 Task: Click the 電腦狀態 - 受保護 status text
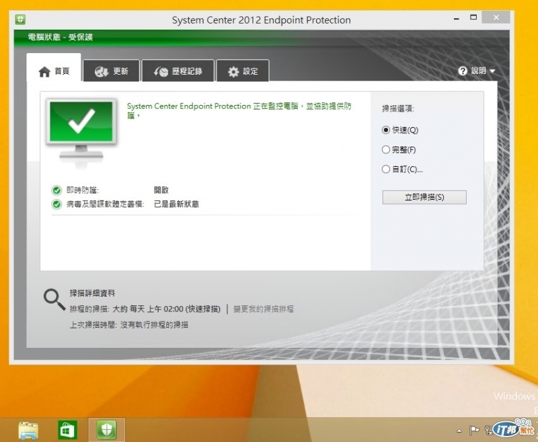pyautogui.click(x=61, y=37)
